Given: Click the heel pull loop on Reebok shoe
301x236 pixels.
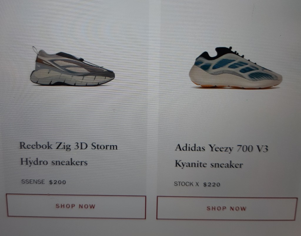Looking at the screenshot, I should point(35,50).
